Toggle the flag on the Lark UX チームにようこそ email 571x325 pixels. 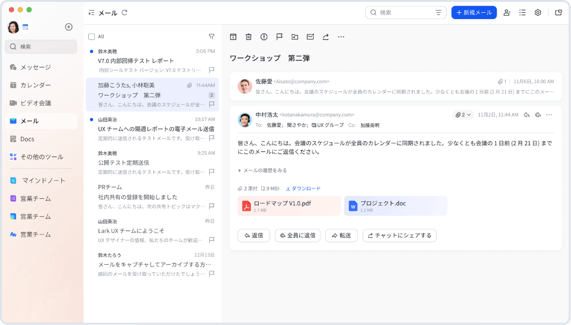click(212, 240)
